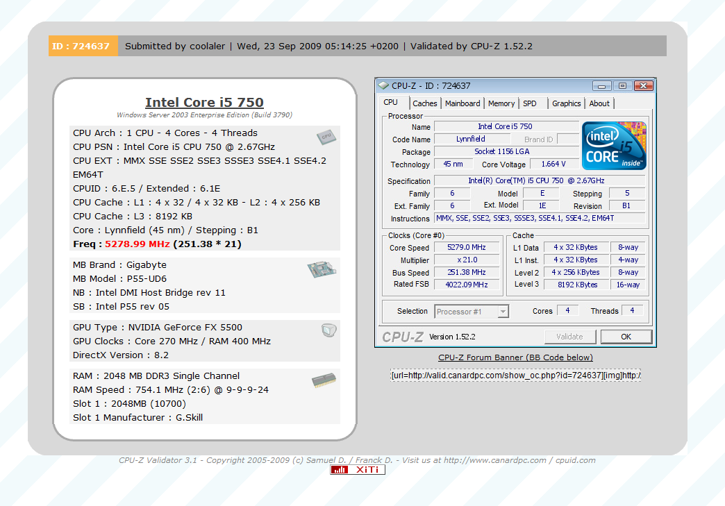Click the XiTi statistics badge
This screenshot has height=506, width=725.
click(x=358, y=469)
